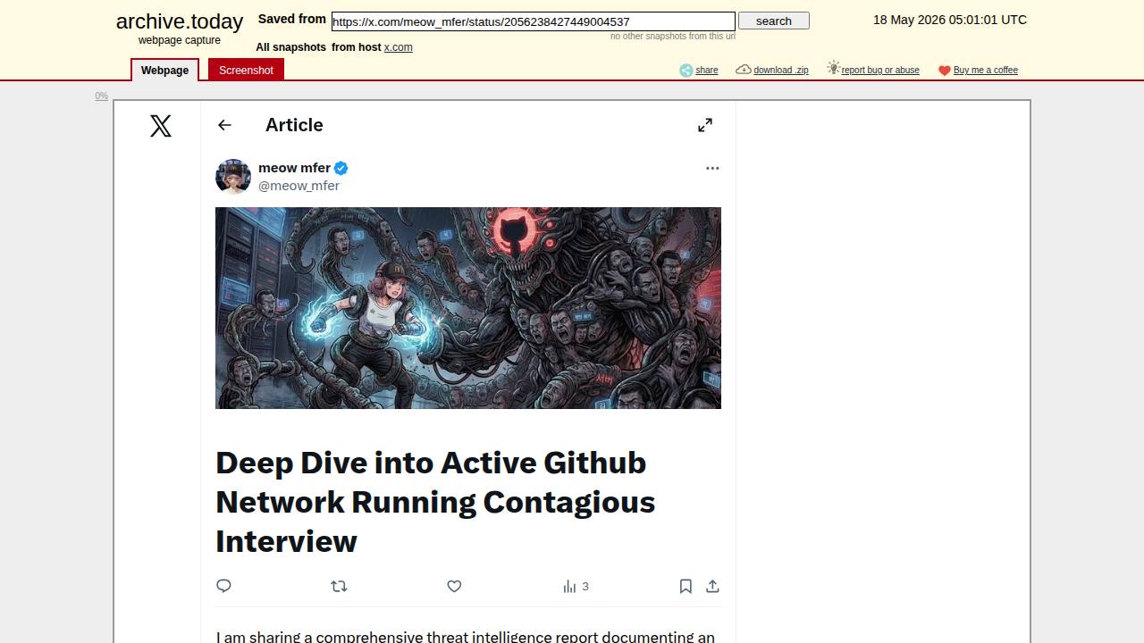Click the 0% scroll position marker

(x=102, y=96)
